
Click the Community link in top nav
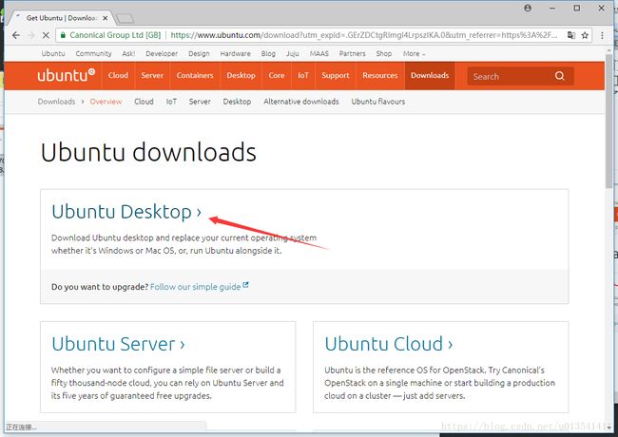point(93,53)
